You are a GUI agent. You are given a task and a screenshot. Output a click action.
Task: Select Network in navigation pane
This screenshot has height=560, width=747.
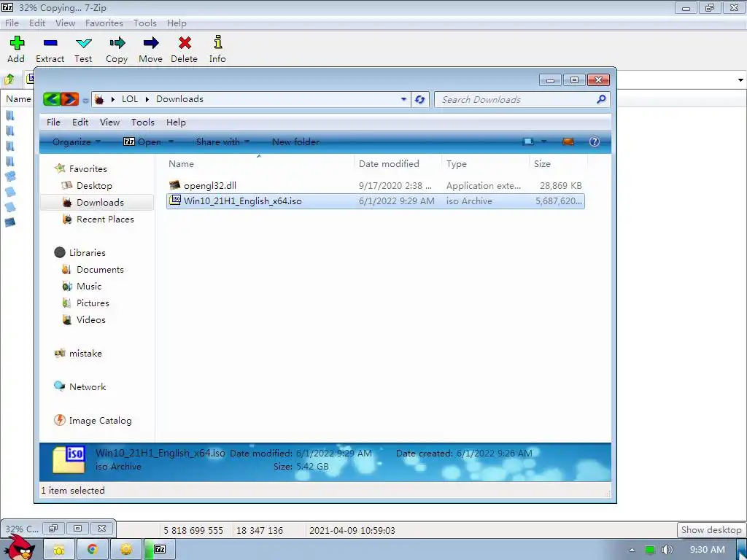click(88, 387)
